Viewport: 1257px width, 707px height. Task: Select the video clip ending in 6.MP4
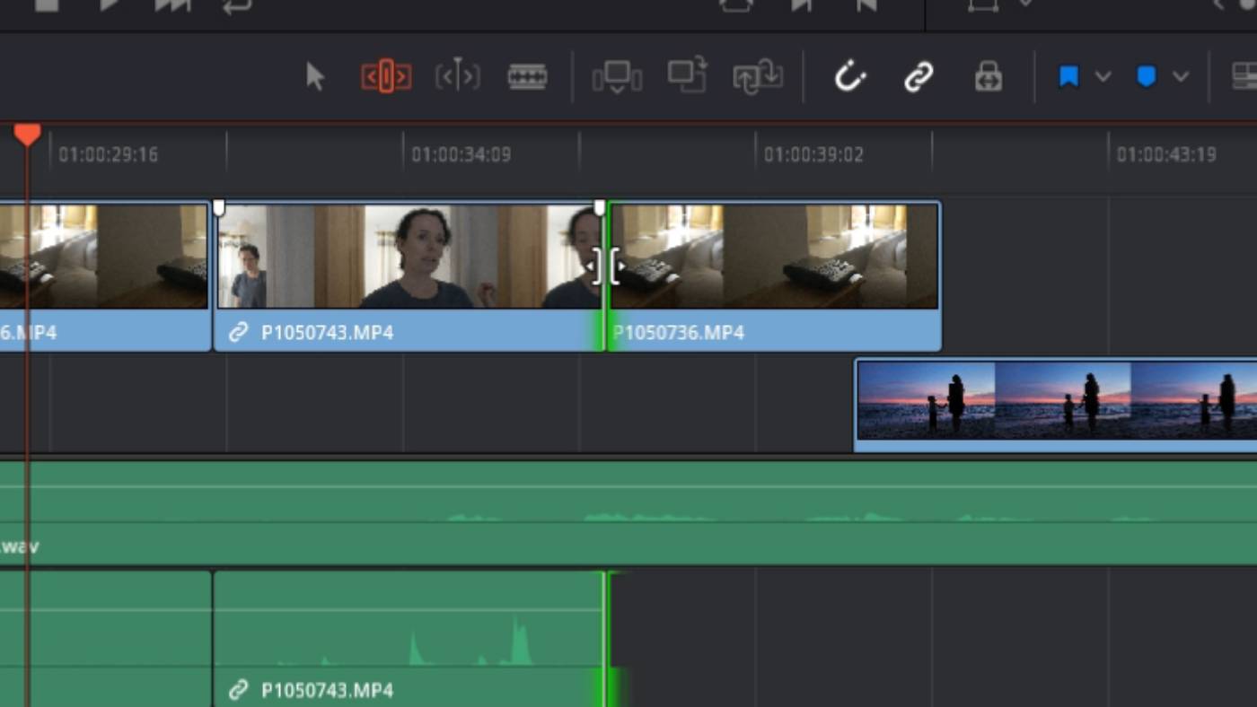click(x=104, y=275)
